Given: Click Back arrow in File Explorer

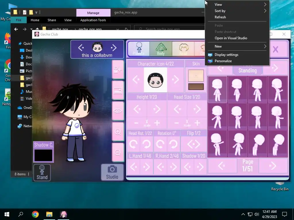Looking at the screenshot, I should pos(16,29).
